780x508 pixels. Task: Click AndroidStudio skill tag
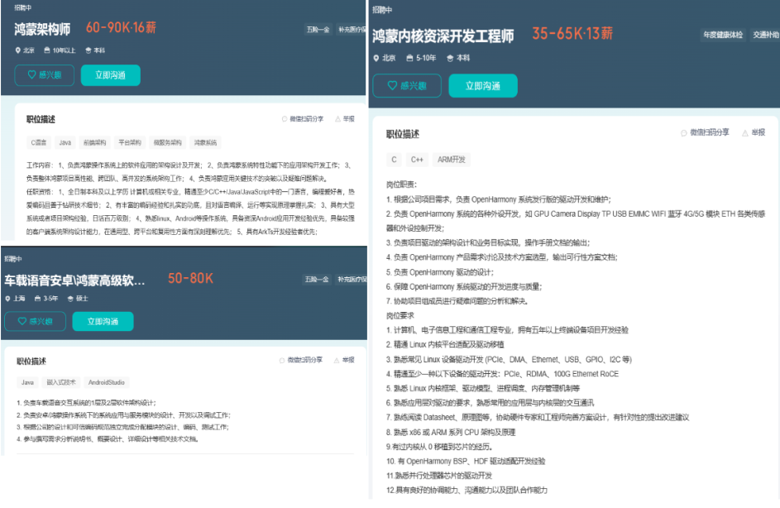(x=107, y=382)
